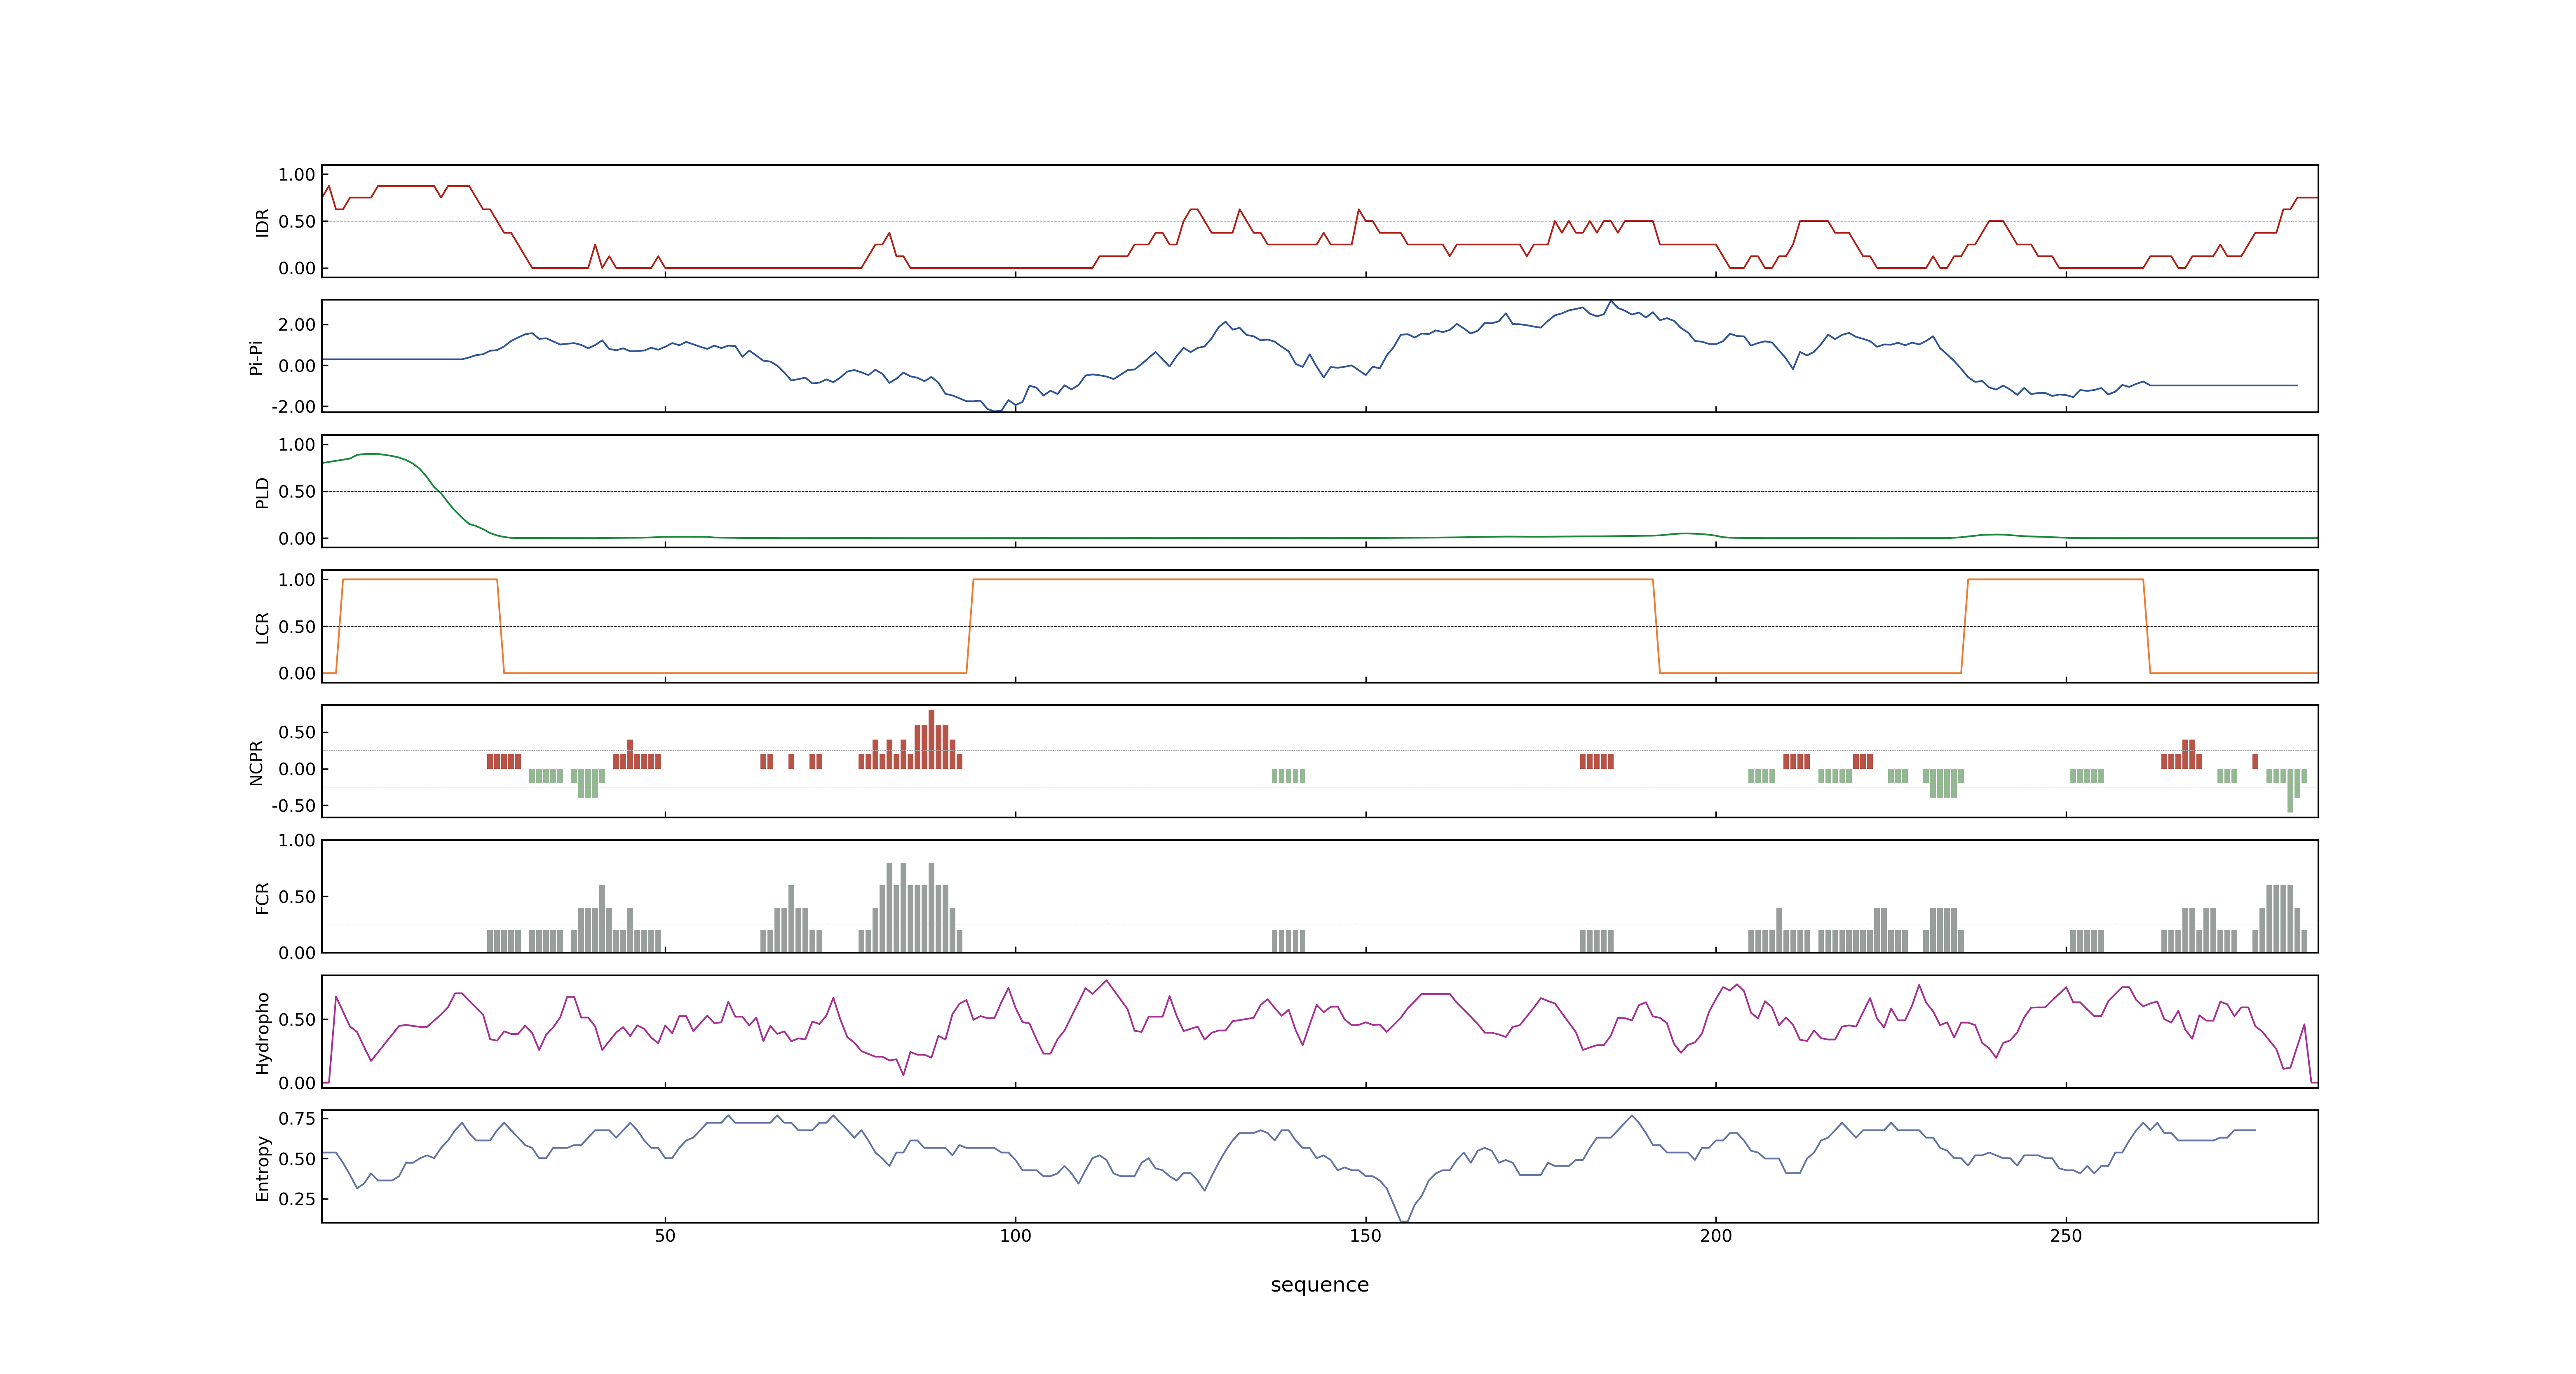Click the 1.00 tick on LCR axis
The height and width of the screenshot is (1374, 2576).
(297, 580)
